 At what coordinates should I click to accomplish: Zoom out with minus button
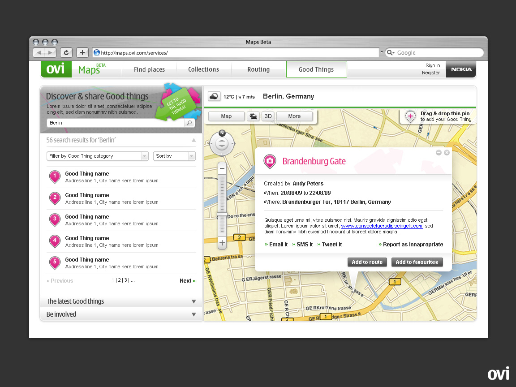222,168
